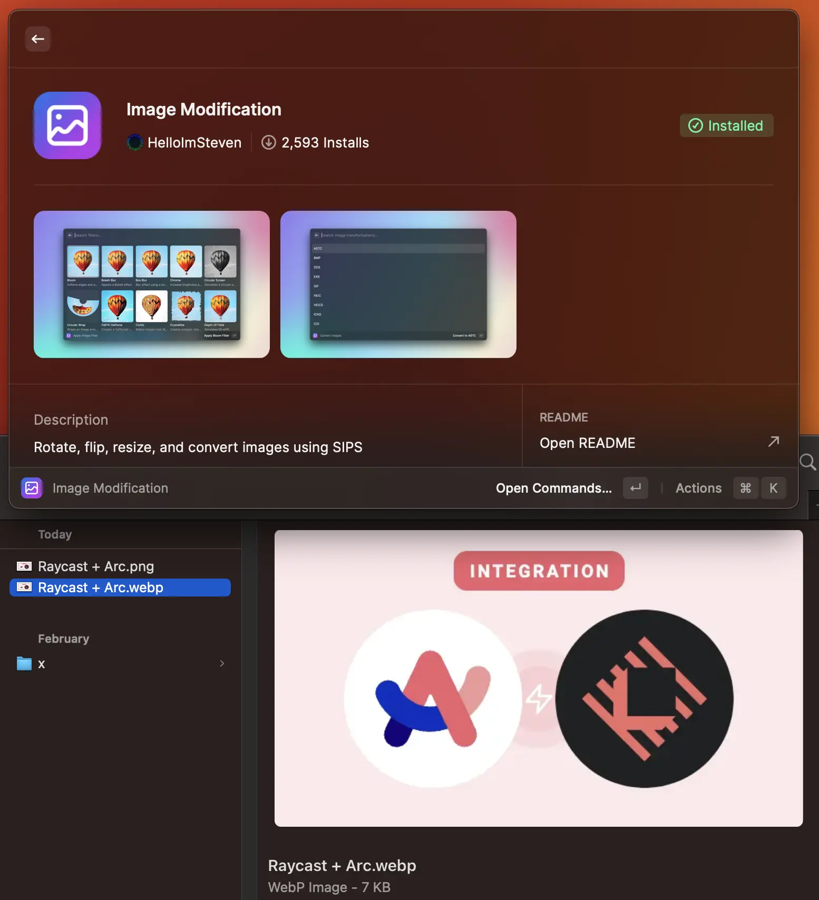
Task: Open the image conversion screenshot thumbnail
Action: tap(398, 285)
